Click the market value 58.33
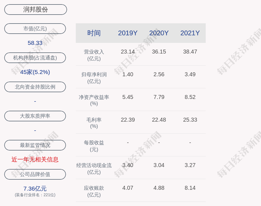Image resolution: width=261 pixels, height=206 pixels. 35,43
